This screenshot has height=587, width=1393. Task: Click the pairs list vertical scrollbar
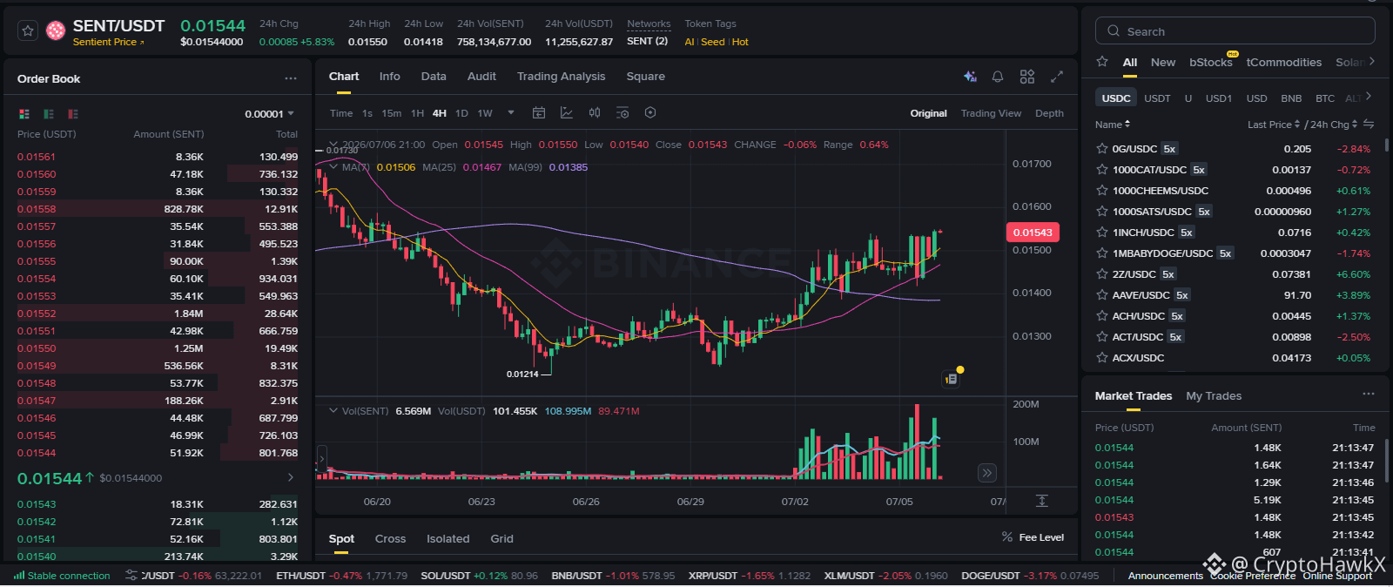tap(1386, 144)
